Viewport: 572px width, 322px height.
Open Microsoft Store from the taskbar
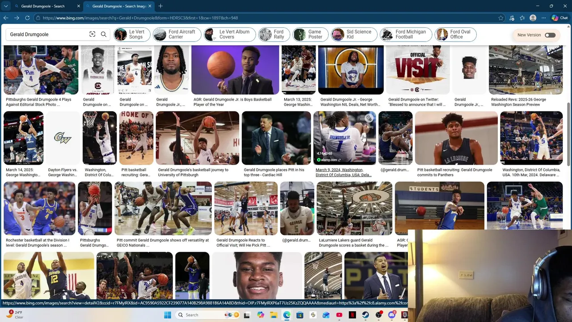click(x=300, y=315)
